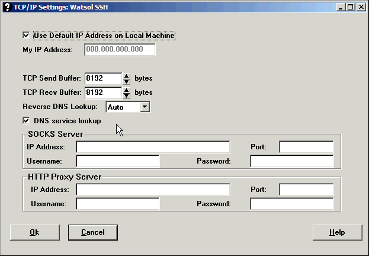The height and width of the screenshot is (256, 369).
Task: Toggle Use Default IP Address on Local Machine
Action: click(x=26, y=36)
